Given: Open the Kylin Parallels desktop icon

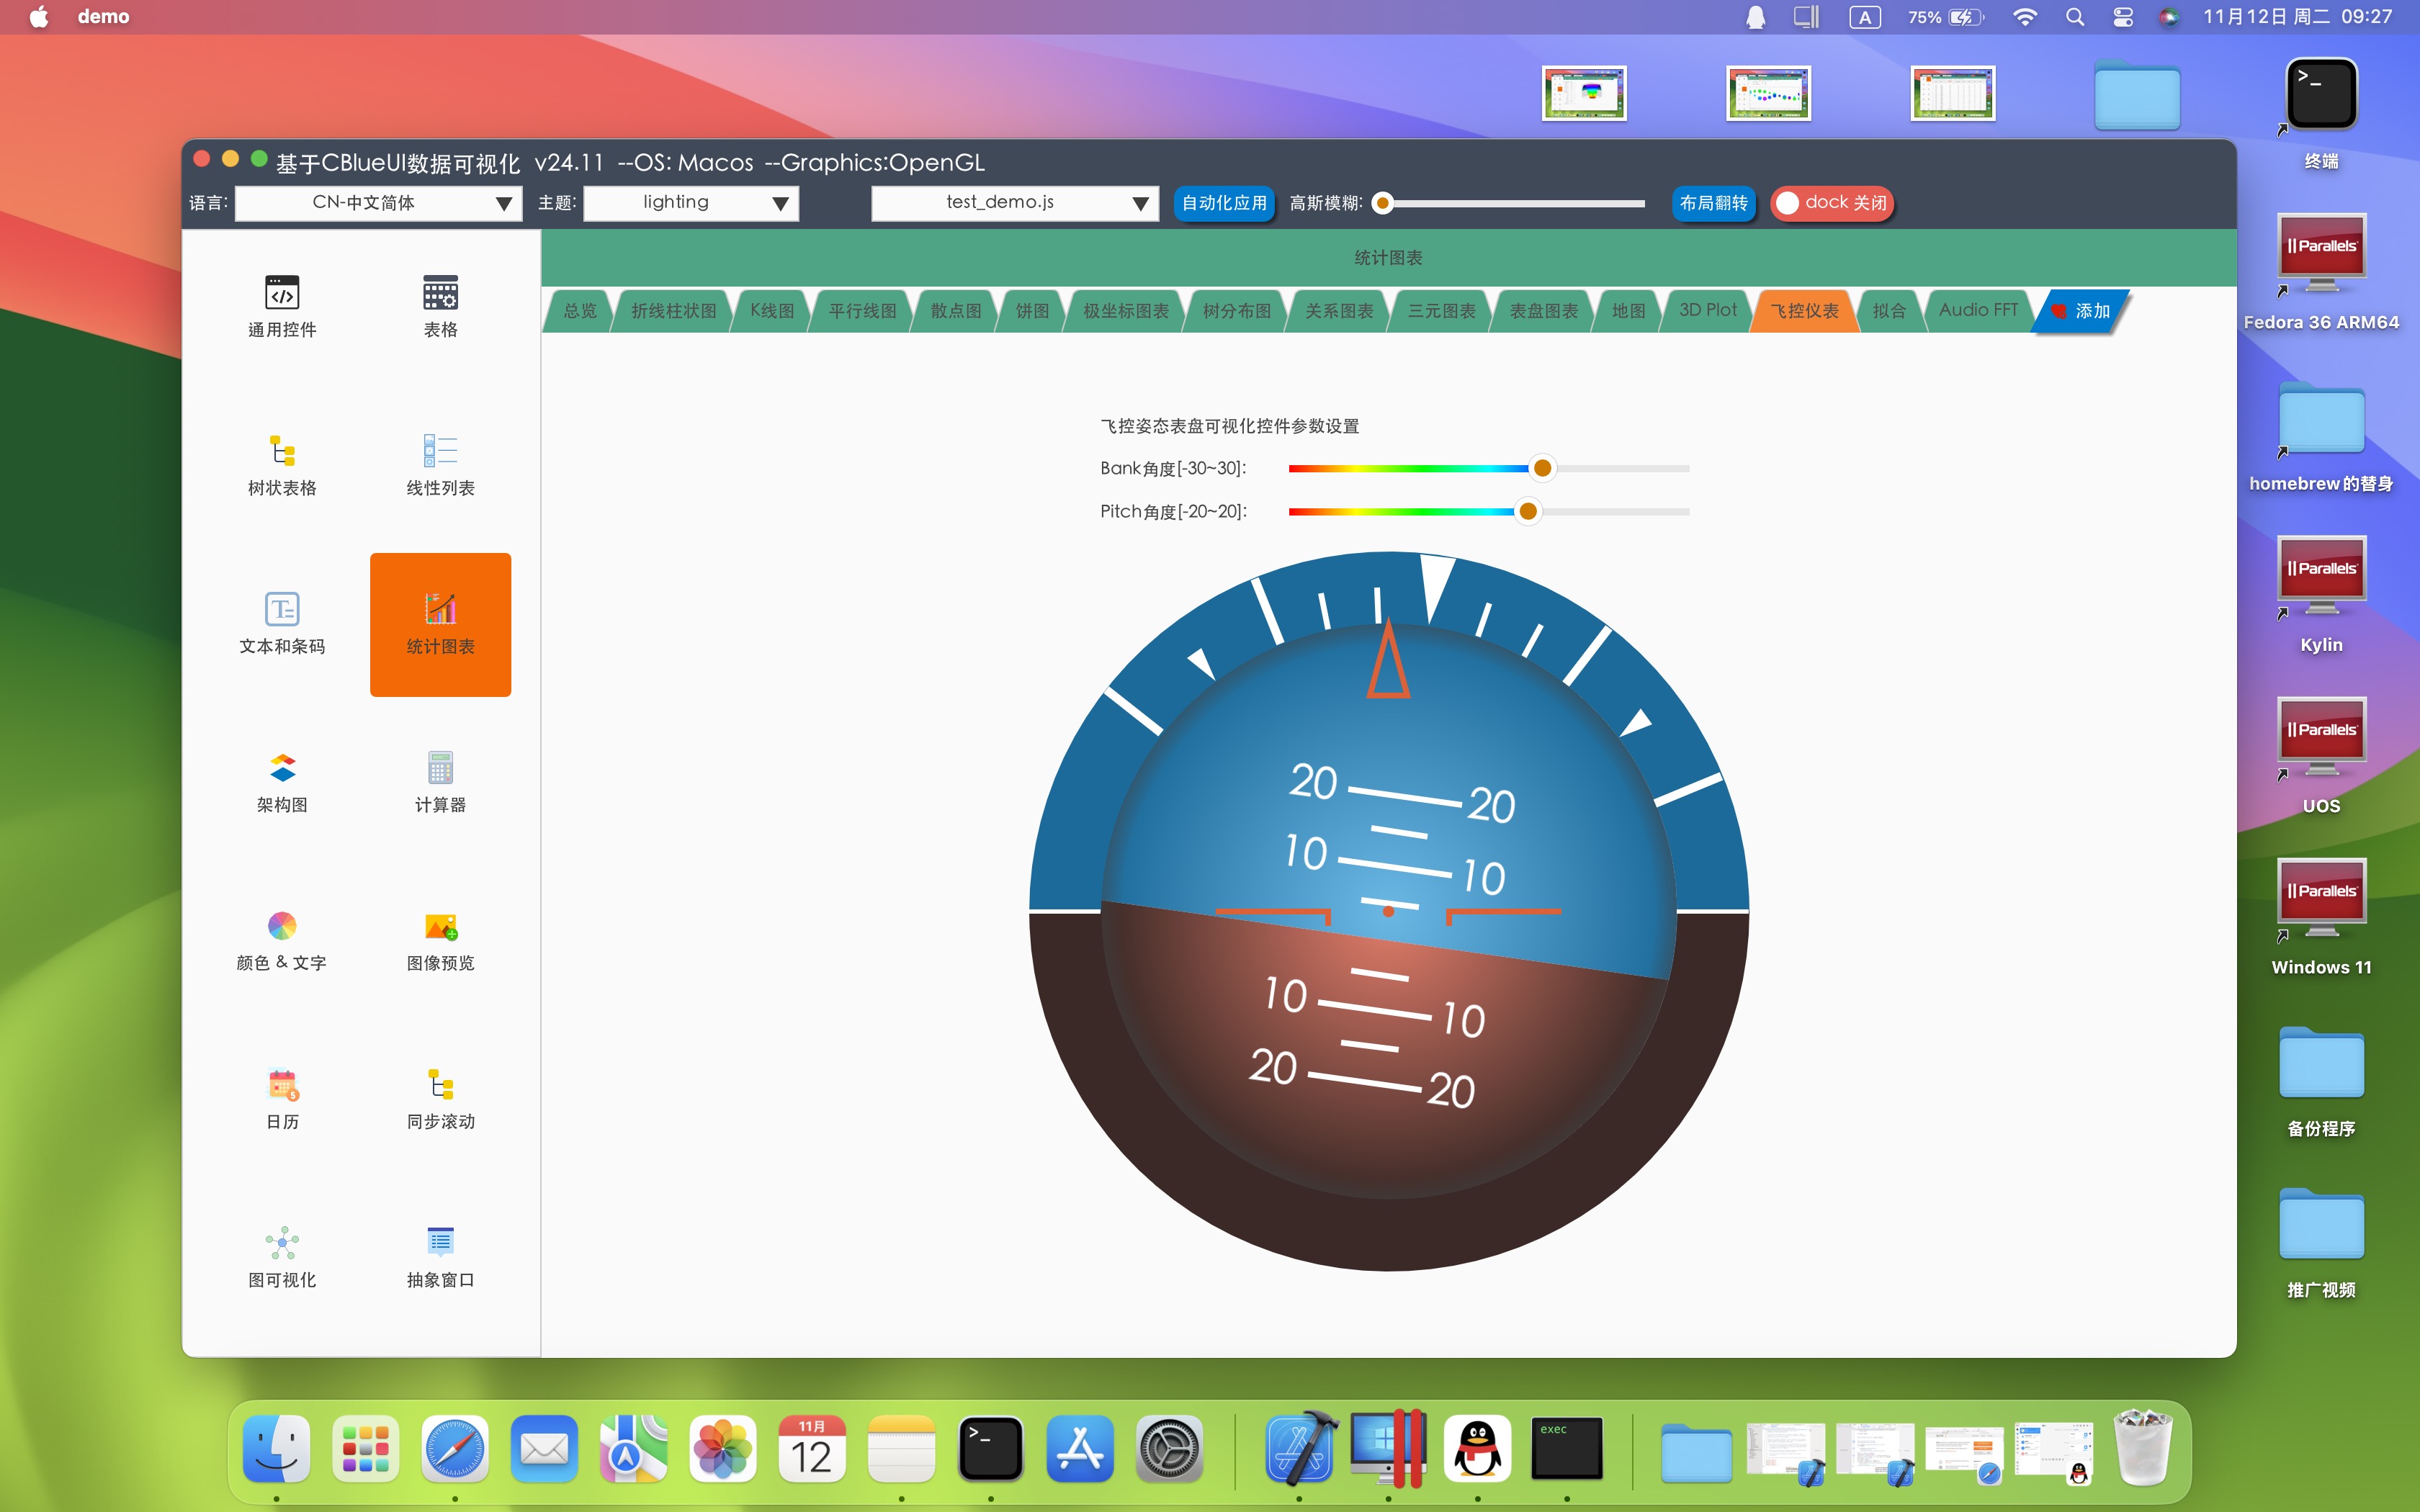Looking at the screenshot, I should click(2321, 595).
